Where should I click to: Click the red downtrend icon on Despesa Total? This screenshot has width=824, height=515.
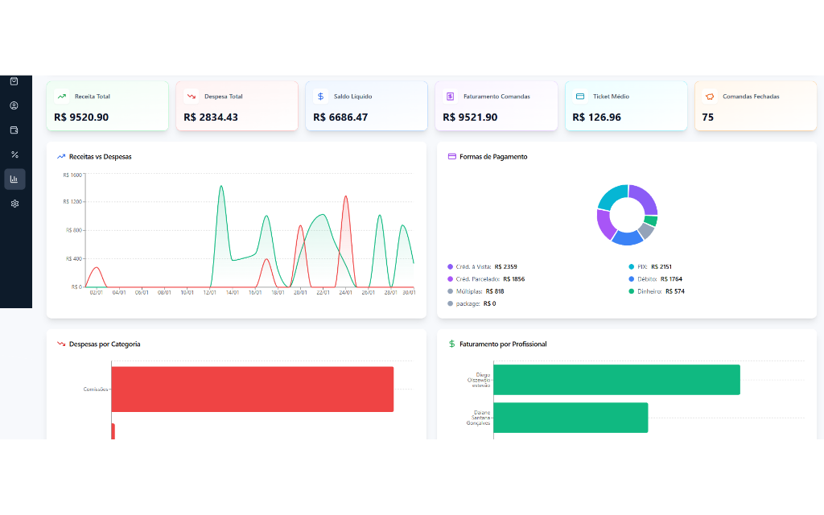tap(192, 97)
